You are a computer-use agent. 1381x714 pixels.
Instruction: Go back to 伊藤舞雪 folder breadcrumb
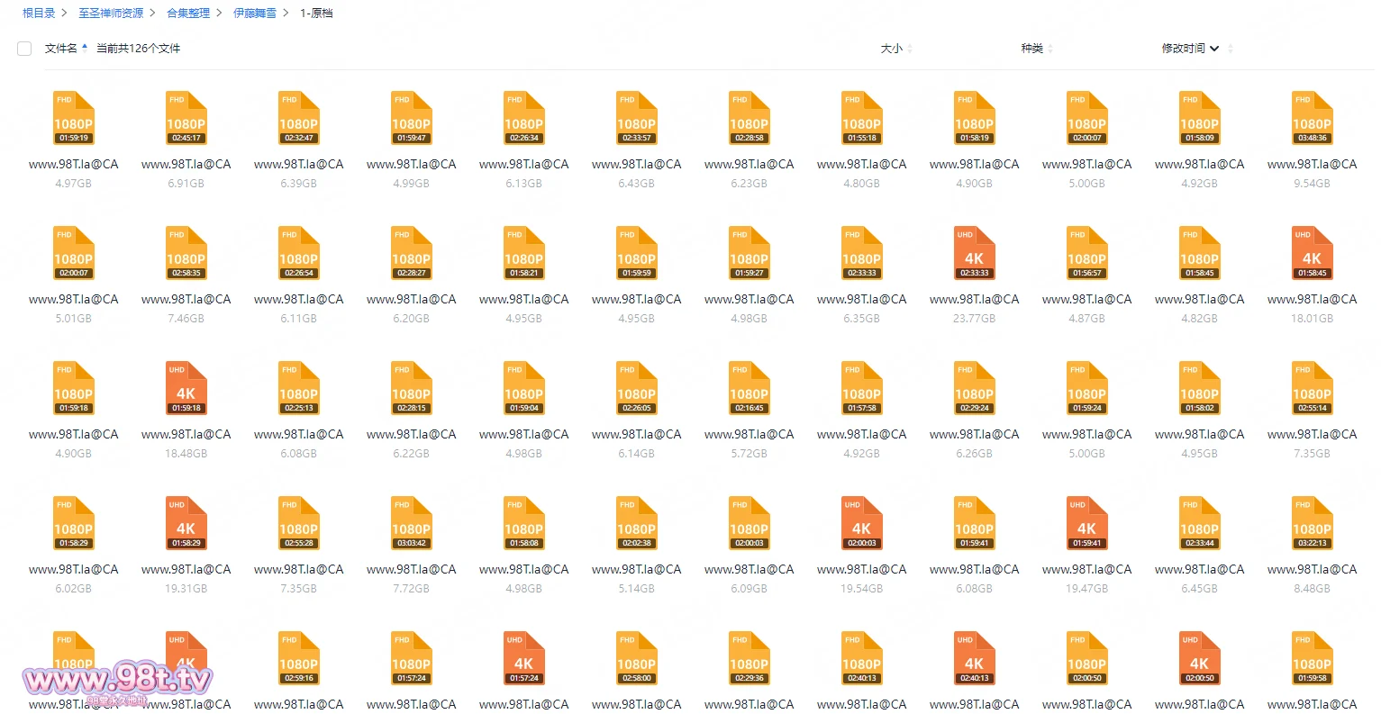[255, 14]
